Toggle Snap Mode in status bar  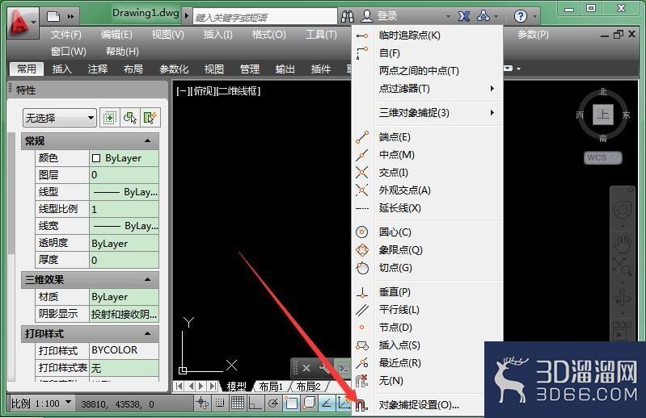pyautogui.click(x=220, y=403)
